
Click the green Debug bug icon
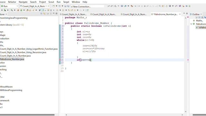point(5,10)
